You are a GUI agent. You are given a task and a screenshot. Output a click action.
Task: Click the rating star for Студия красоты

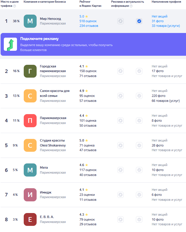pos(86,140)
